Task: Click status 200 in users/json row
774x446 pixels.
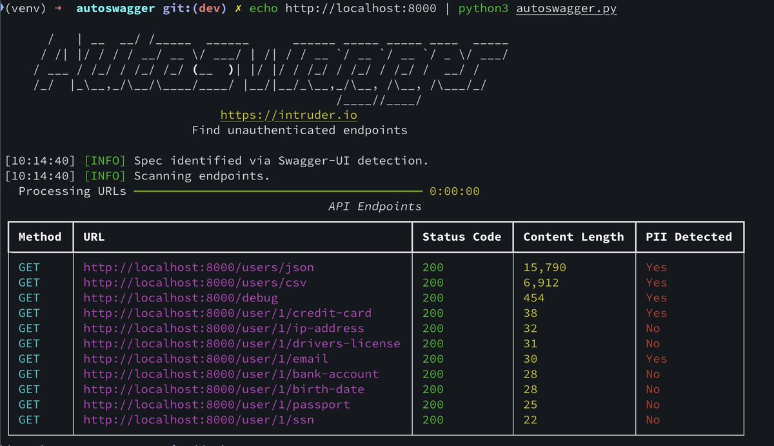Action: click(x=433, y=267)
